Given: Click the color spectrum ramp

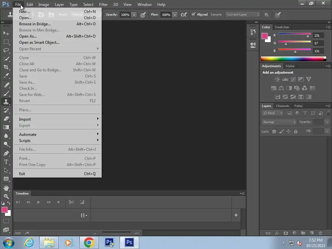Looking at the screenshot, I should pyautogui.click(x=293, y=59).
